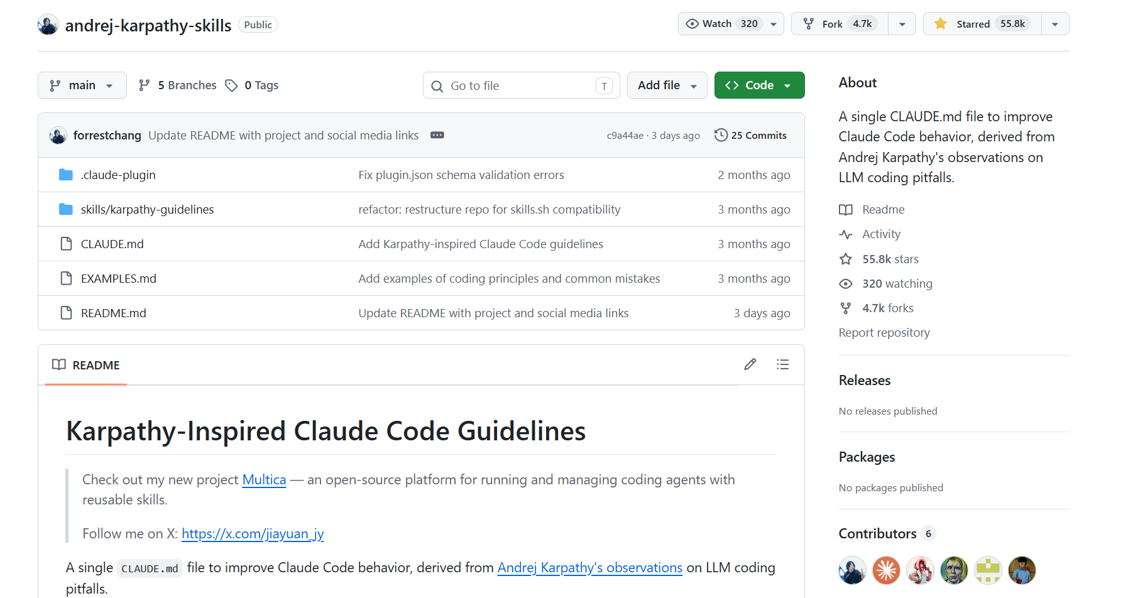Click the star icon beside 55.8k stars
Image resolution: width=1133 pixels, height=598 pixels.
(x=846, y=259)
